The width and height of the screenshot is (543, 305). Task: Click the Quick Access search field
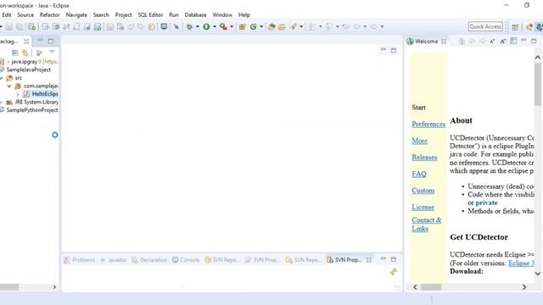coord(485,26)
